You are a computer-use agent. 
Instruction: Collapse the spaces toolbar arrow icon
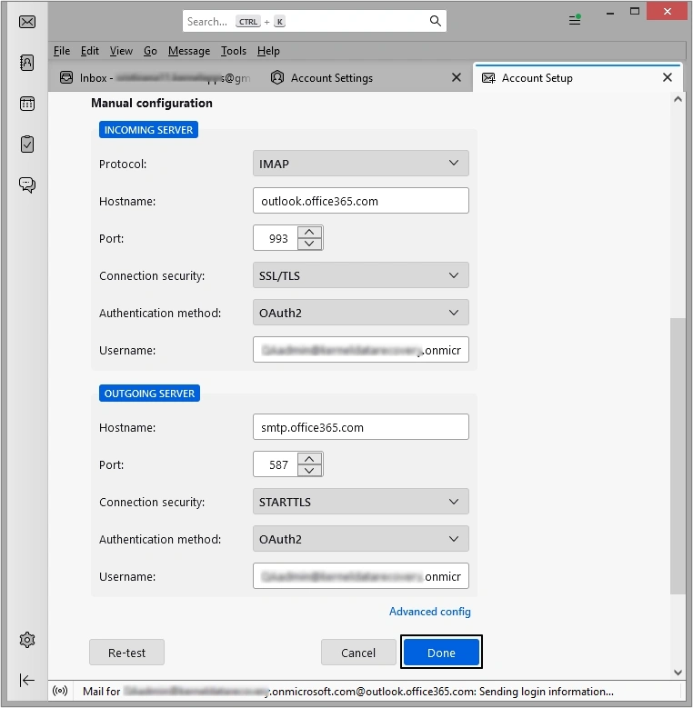(27, 680)
